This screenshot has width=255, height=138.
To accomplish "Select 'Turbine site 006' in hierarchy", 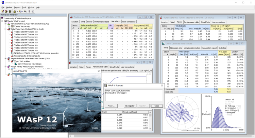I will click(26, 37).
